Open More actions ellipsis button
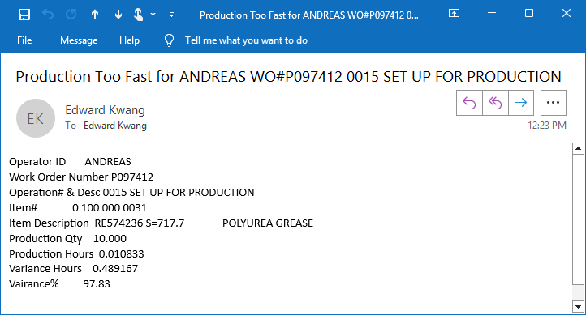 (x=553, y=103)
